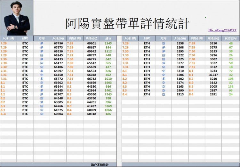This screenshot has height=167, width=240.
Task: Click the 盈亏 column header
Action: click(108, 38)
